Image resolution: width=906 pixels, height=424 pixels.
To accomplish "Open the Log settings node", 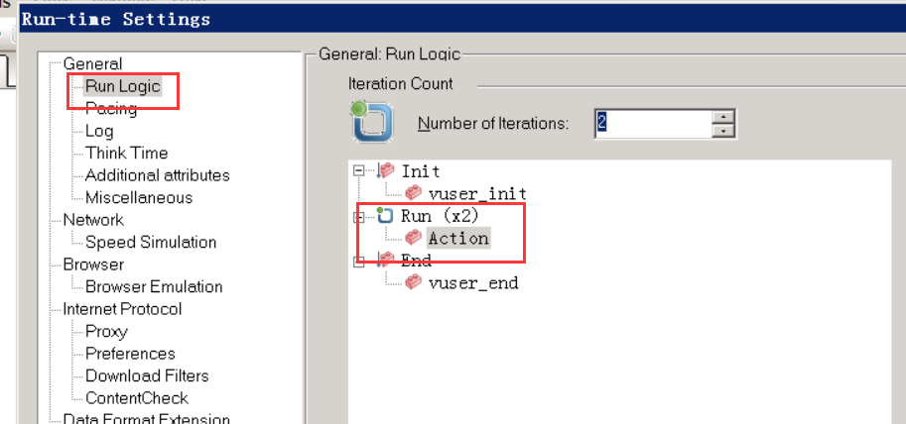I will coord(99,131).
